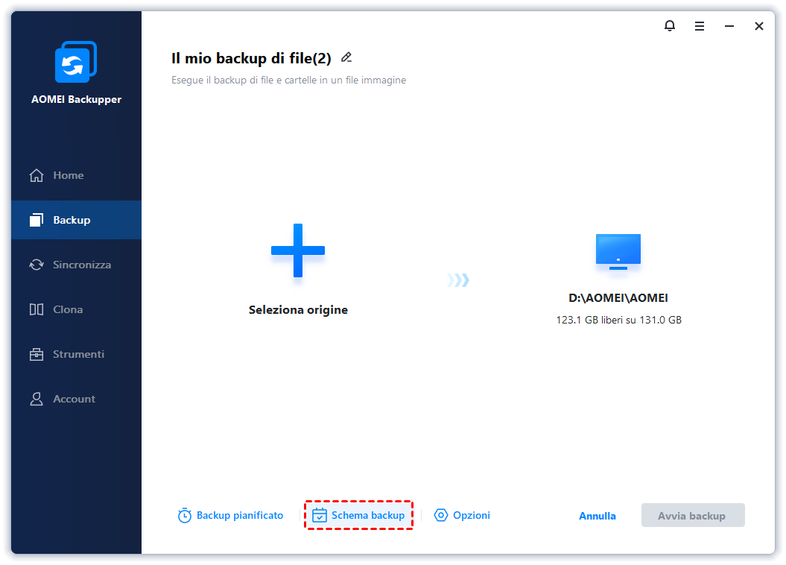The height and width of the screenshot is (565, 786).
Task: Go to Sincronizza in the sidebar
Action: point(76,265)
